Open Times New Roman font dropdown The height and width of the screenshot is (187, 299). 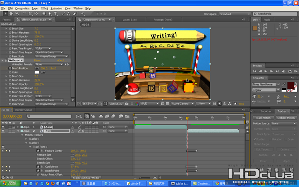click(266, 84)
